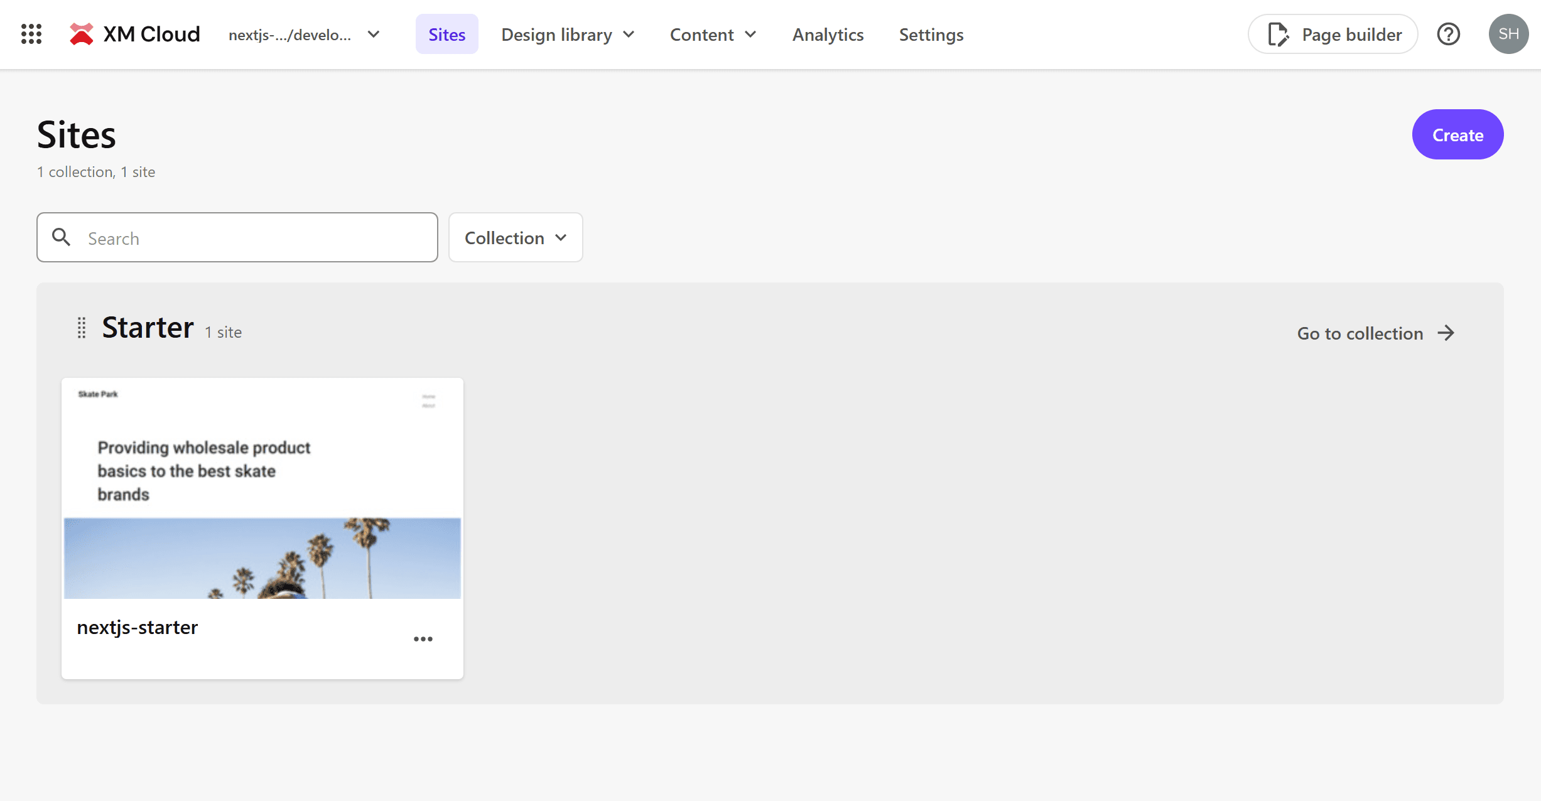Go to the Settings tab
1541x801 pixels.
tap(931, 35)
